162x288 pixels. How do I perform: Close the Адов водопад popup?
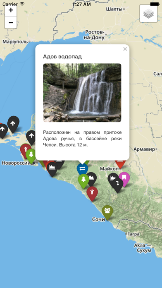[125, 49]
